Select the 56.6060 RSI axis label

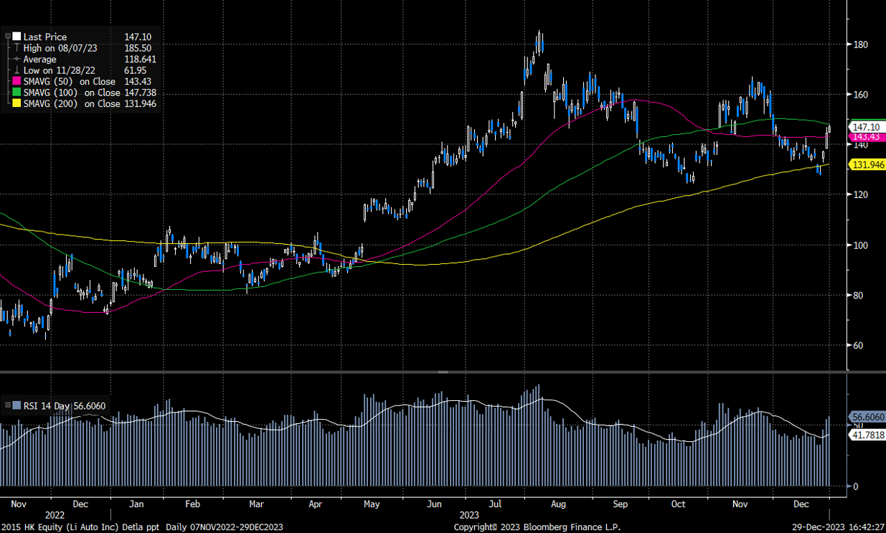tap(868, 416)
